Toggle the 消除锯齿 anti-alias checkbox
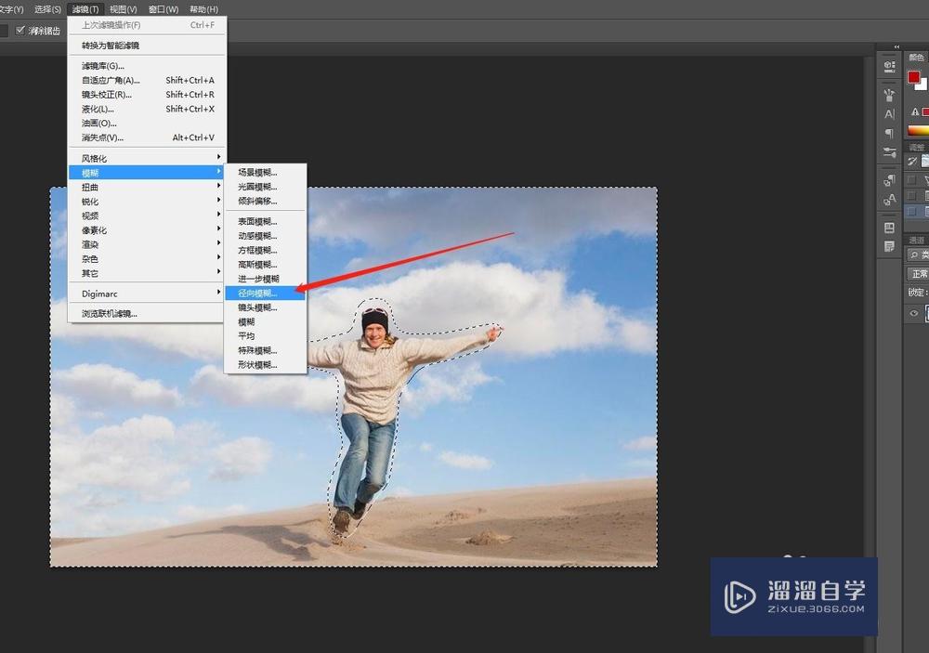 coord(20,31)
